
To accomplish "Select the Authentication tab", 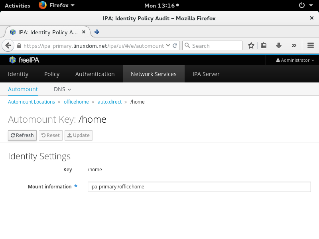I will (x=95, y=74).
